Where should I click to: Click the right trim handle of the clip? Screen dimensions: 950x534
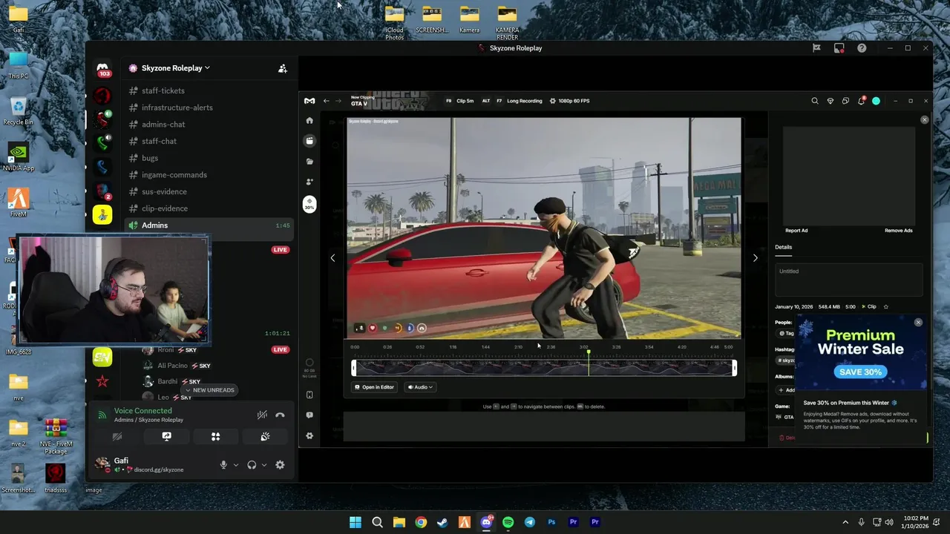(x=735, y=367)
